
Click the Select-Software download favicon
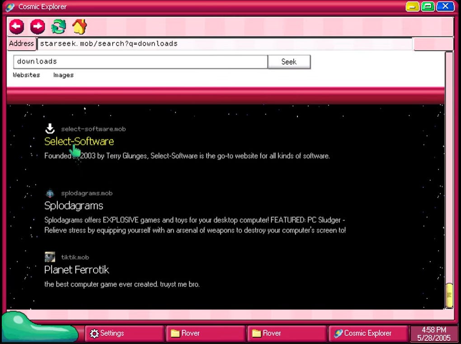(50, 129)
